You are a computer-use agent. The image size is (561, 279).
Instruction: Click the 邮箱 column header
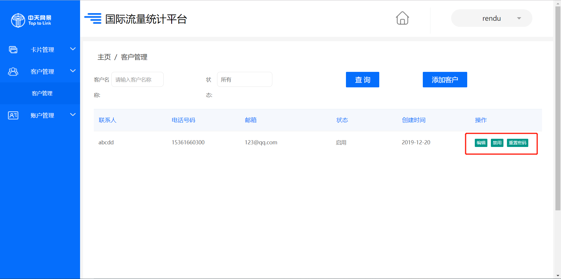251,120
